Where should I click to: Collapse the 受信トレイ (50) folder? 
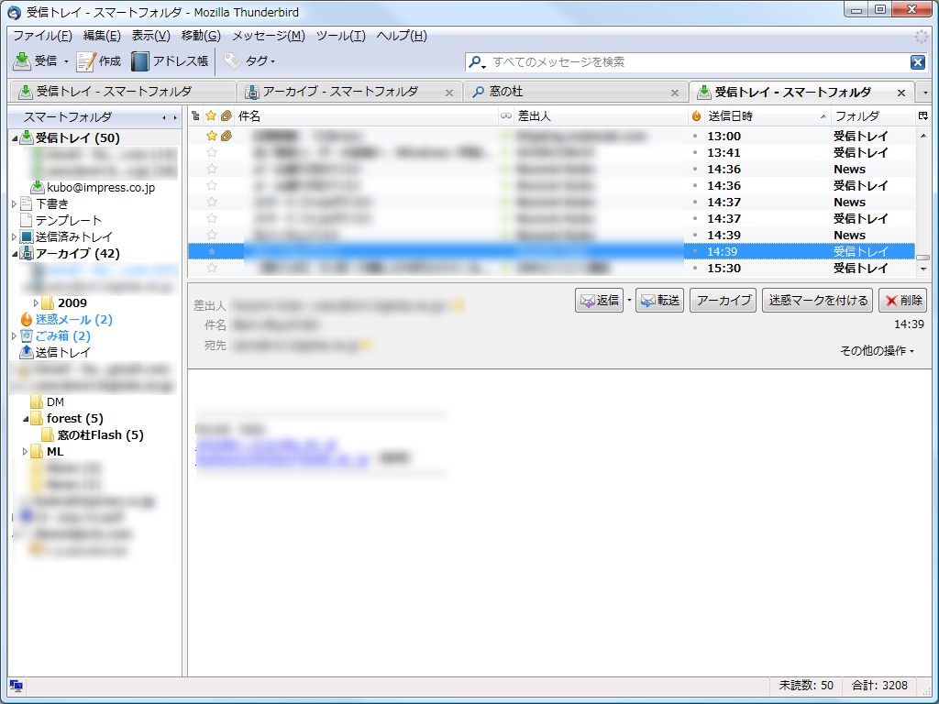15,138
